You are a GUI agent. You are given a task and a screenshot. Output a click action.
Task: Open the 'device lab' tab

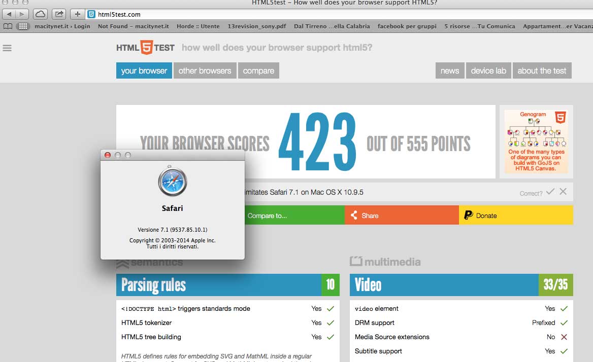tap(488, 70)
